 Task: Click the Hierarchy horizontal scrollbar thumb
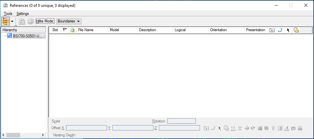13,135
